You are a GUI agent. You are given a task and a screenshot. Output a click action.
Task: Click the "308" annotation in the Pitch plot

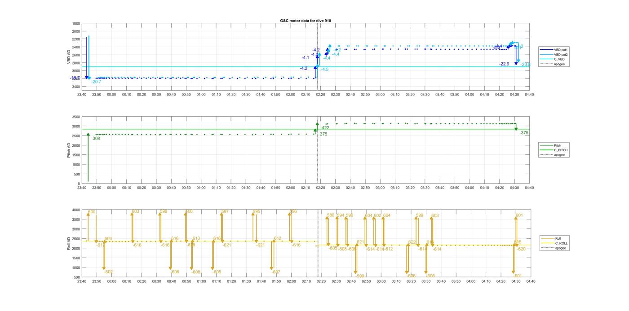96,139
